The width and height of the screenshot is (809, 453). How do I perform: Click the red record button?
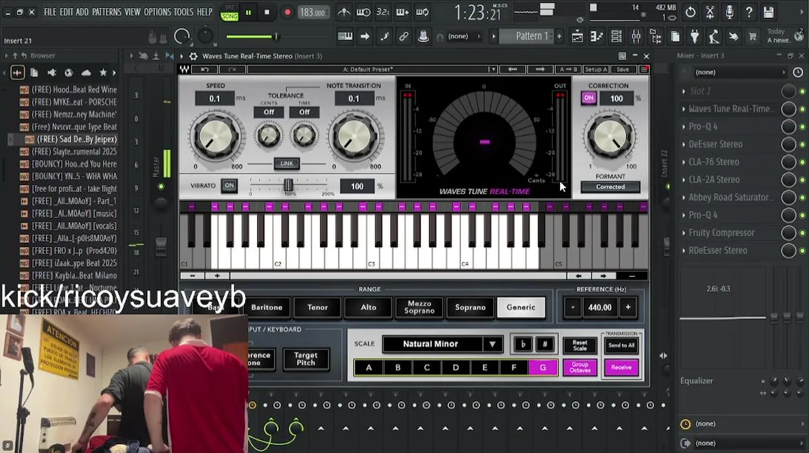(287, 13)
